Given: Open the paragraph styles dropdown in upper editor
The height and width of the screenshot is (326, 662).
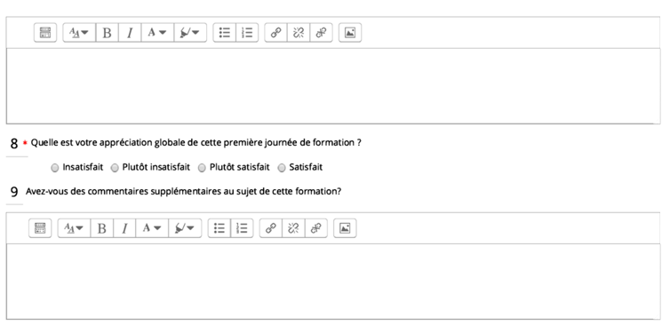Looking at the screenshot, I should (x=79, y=33).
